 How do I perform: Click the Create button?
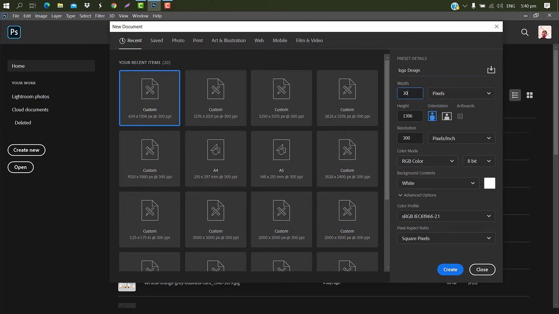point(450,270)
